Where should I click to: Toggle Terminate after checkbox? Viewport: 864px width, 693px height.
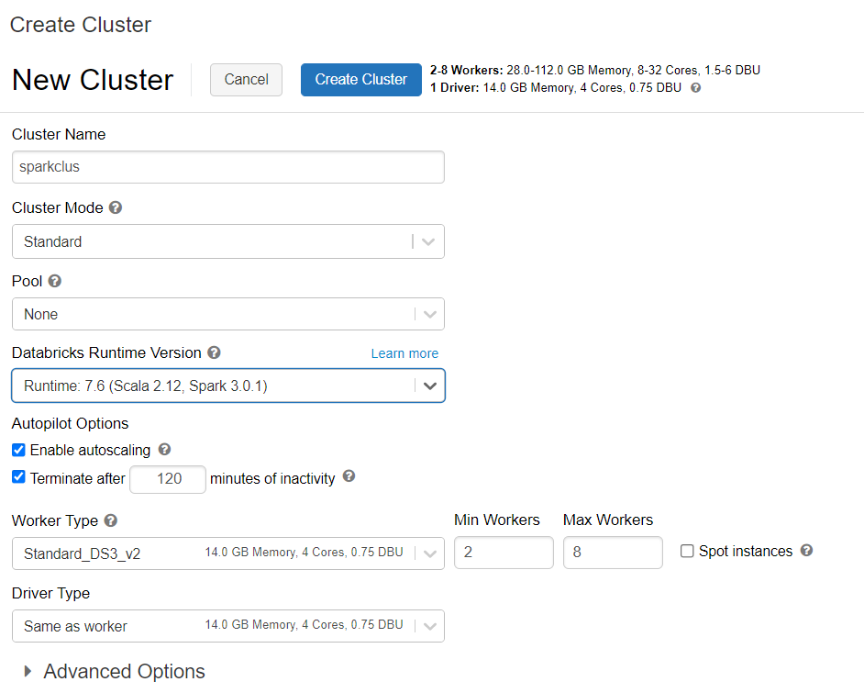pyautogui.click(x=18, y=477)
